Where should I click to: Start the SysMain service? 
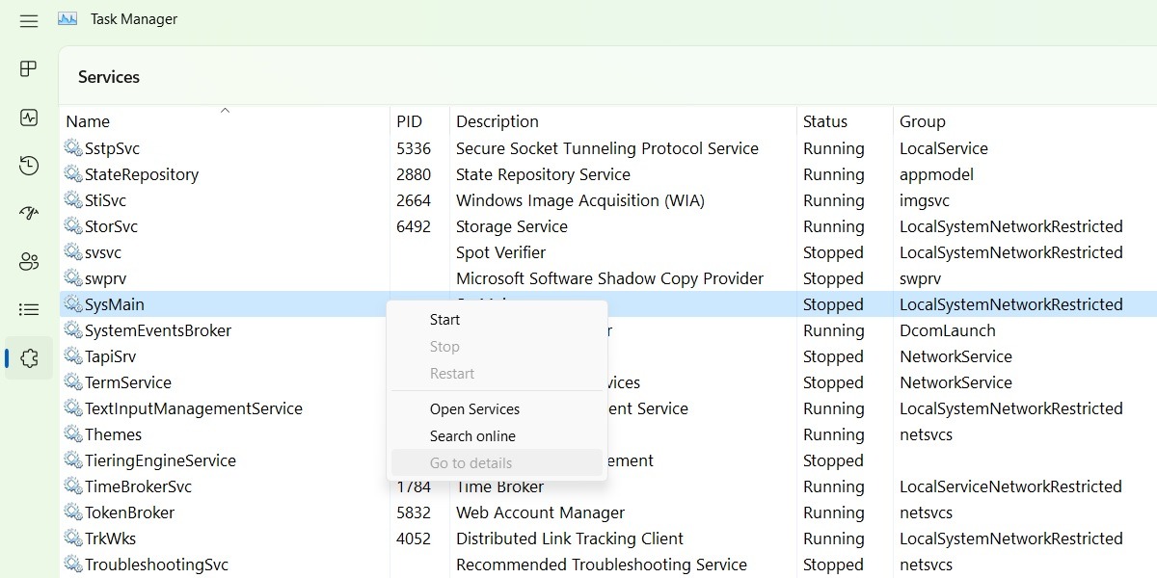click(x=444, y=319)
